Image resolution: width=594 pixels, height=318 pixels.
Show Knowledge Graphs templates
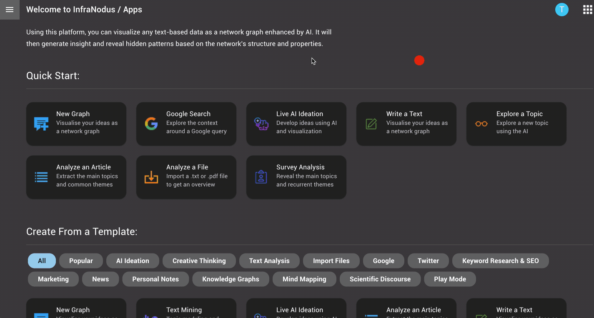(231, 279)
